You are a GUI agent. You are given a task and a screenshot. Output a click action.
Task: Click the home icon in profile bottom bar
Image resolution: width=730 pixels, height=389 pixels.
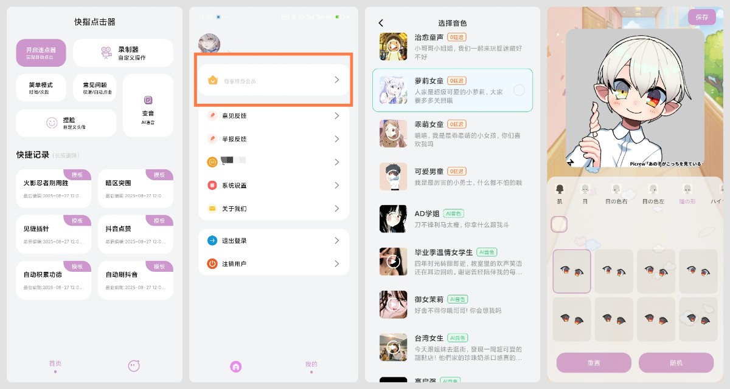[236, 367]
